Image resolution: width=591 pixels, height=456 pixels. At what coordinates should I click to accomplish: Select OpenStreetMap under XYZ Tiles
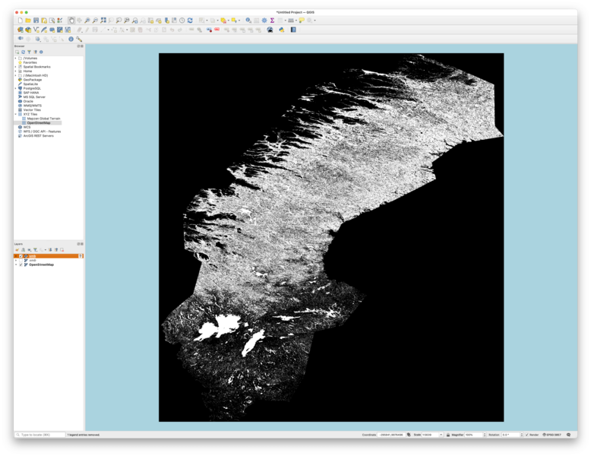click(39, 123)
